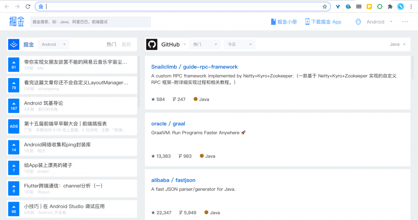
Task: Reload the page
Action: pos(28,7)
